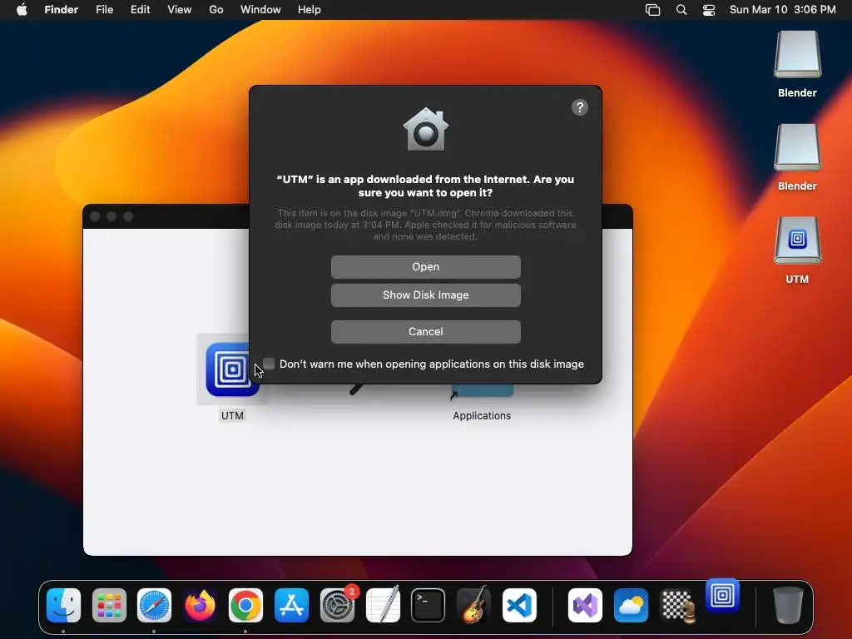The width and height of the screenshot is (852, 639).
Task: Open the Edit menu
Action: pyautogui.click(x=140, y=10)
